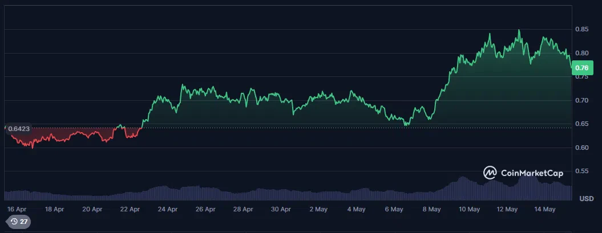Click the '16 Apr' date label

(x=17, y=209)
